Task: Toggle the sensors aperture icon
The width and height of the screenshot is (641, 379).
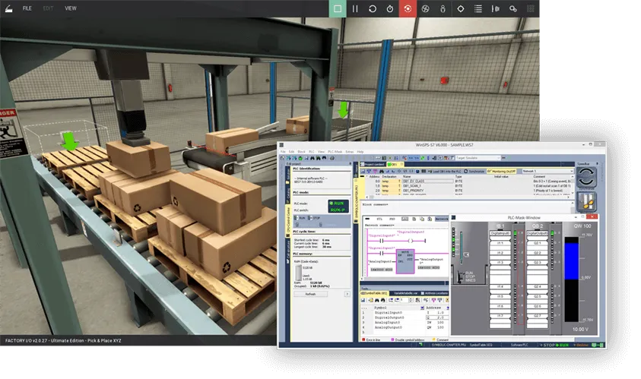Action: pos(425,8)
